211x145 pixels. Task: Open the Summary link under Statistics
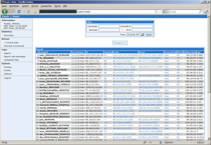coord(9,35)
